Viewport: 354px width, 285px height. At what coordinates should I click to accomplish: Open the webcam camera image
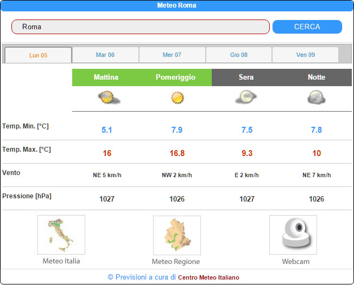coord(293,235)
